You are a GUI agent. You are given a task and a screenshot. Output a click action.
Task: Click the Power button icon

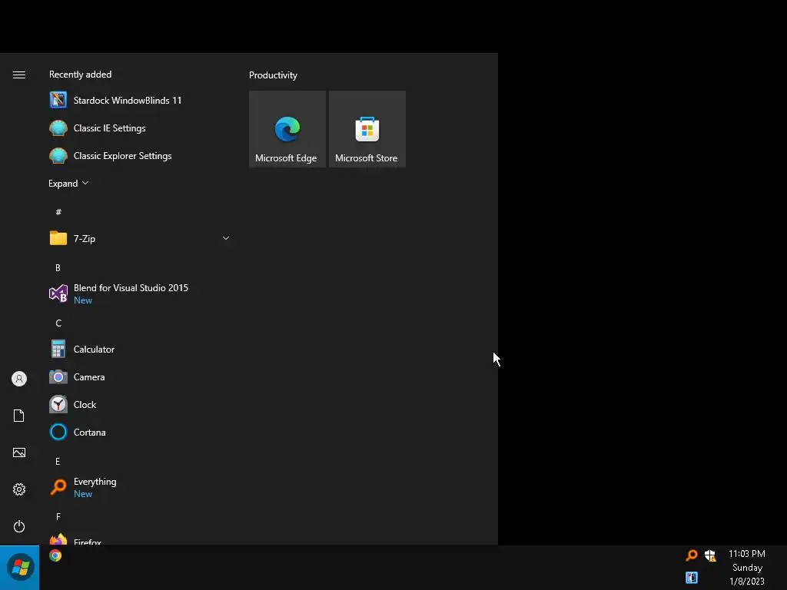pos(19,526)
